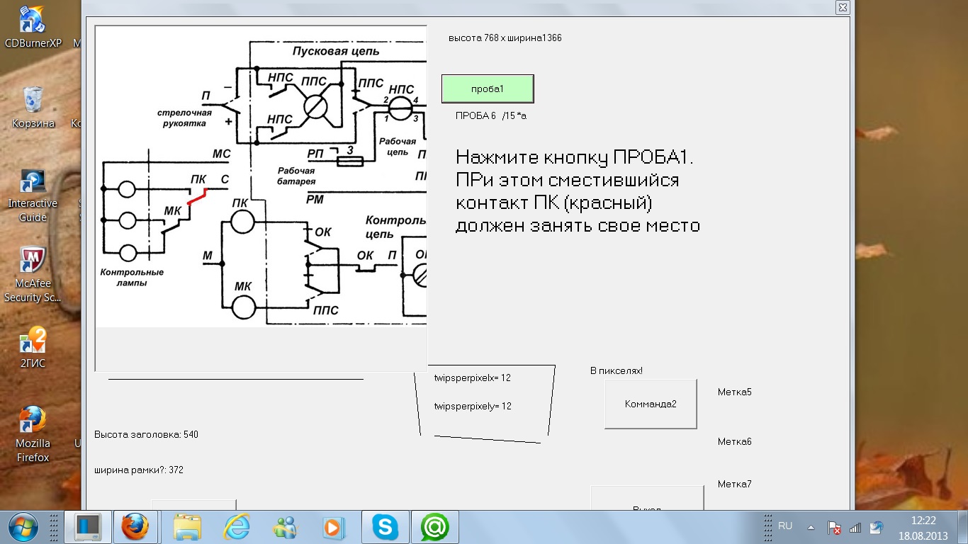The image size is (968, 544).
Task: Open CDBurnerXP desktop shortcut
Action: click(33, 27)
